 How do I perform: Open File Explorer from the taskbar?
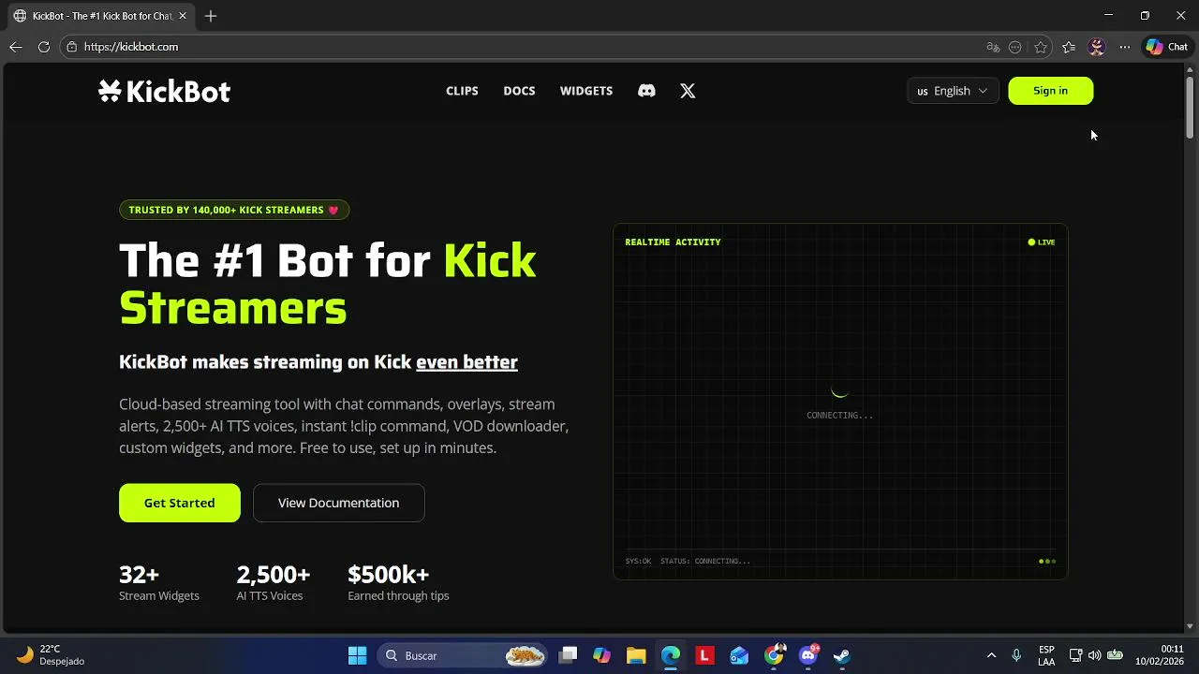coord(636,655)
